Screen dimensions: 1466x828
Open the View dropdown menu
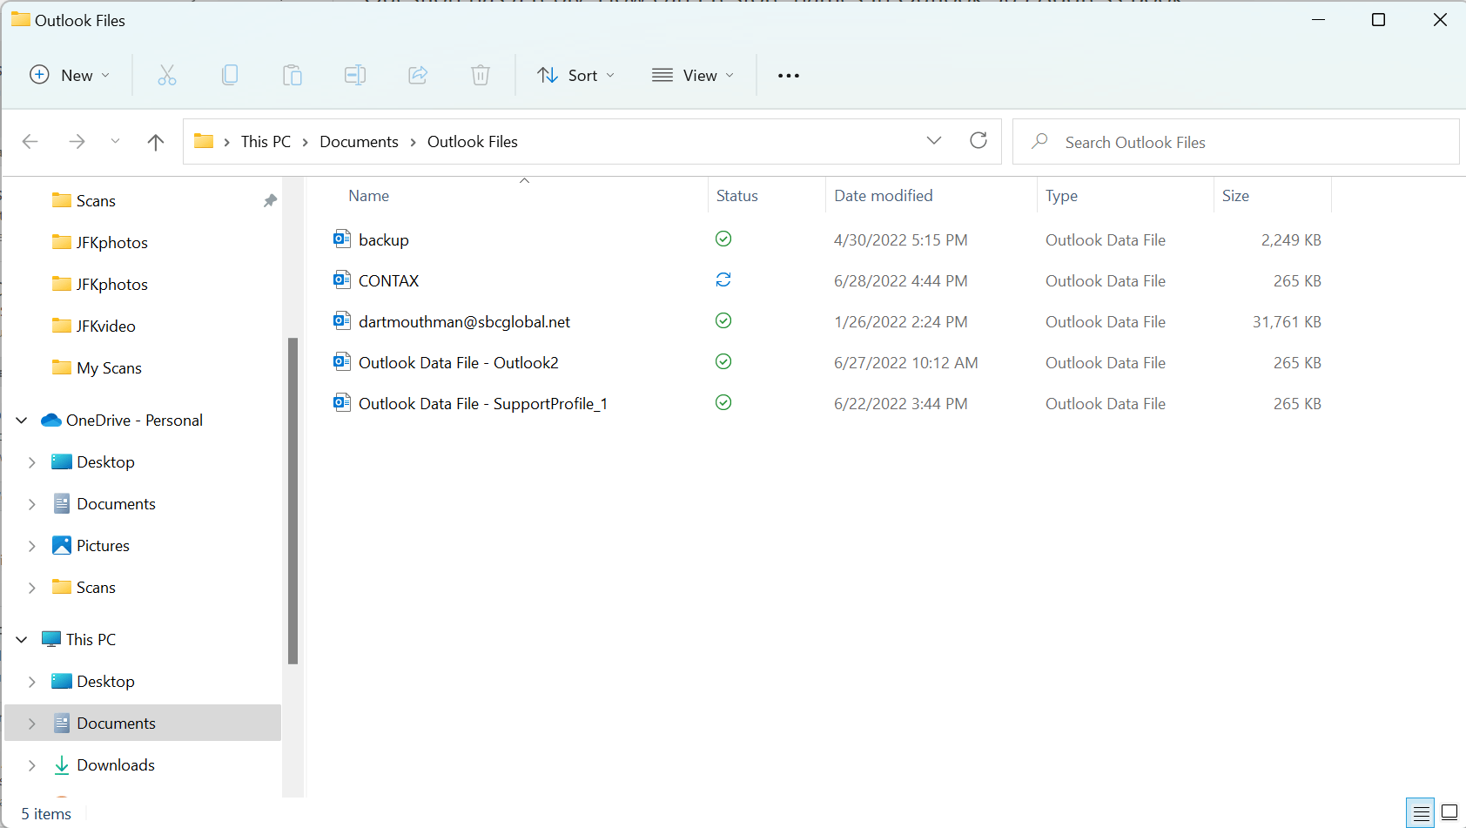click(693, 76)
